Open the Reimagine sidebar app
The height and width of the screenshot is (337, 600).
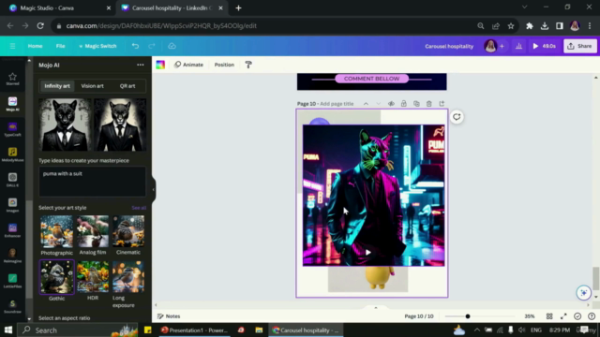coord(12,256)
